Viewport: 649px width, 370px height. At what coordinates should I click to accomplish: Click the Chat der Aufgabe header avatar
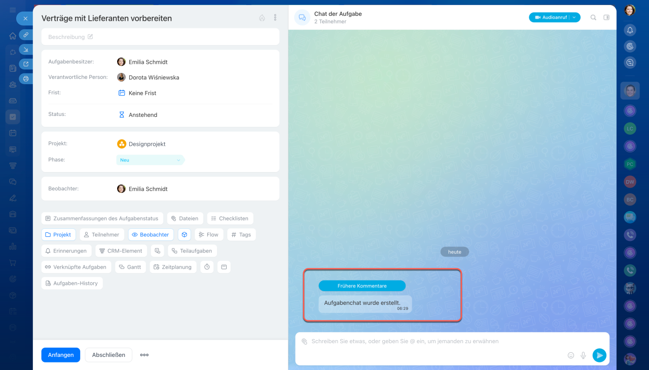coord(302,17)
